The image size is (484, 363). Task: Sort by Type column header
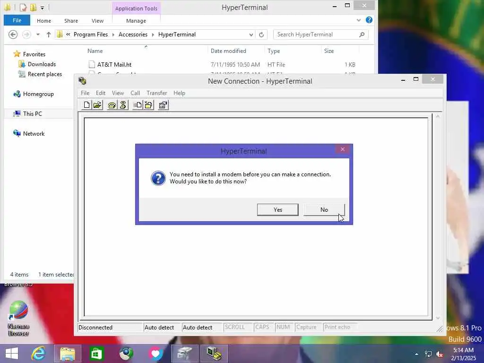pos(274,51)
